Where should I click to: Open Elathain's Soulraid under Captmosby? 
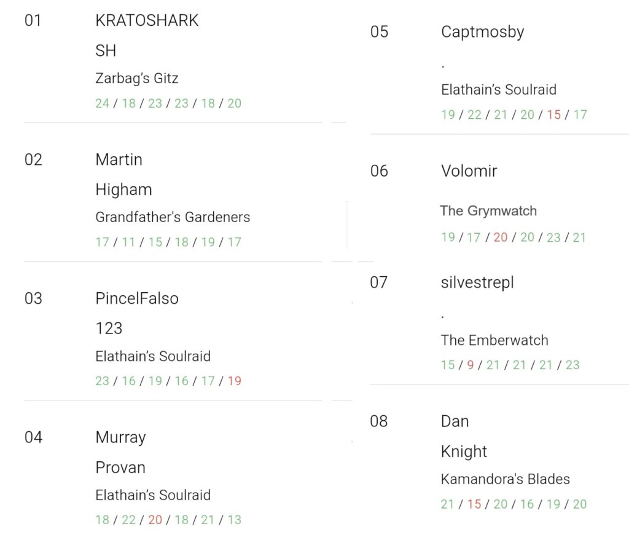pos(499,89)
